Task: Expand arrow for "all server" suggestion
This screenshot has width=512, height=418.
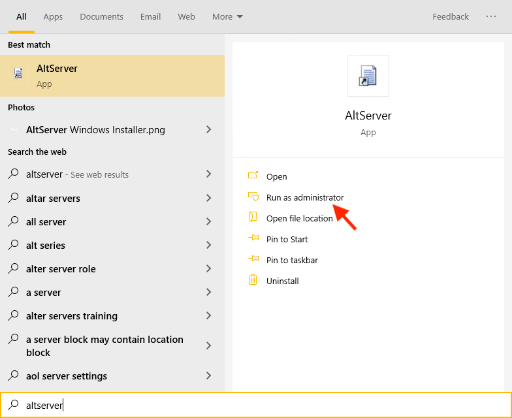Action: (209, 221)
